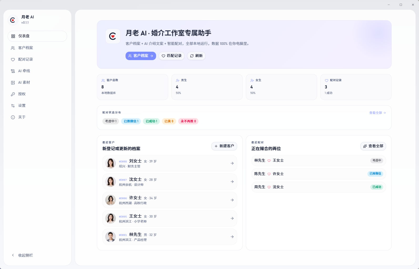
Task: Go to 客户档案 in sidebar
Action: [37, 48]
